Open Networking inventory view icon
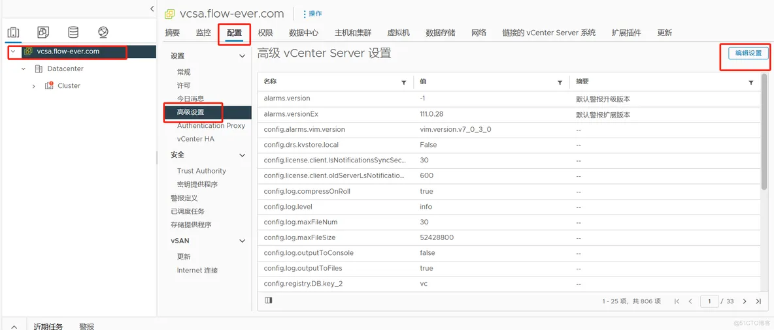 103,33
